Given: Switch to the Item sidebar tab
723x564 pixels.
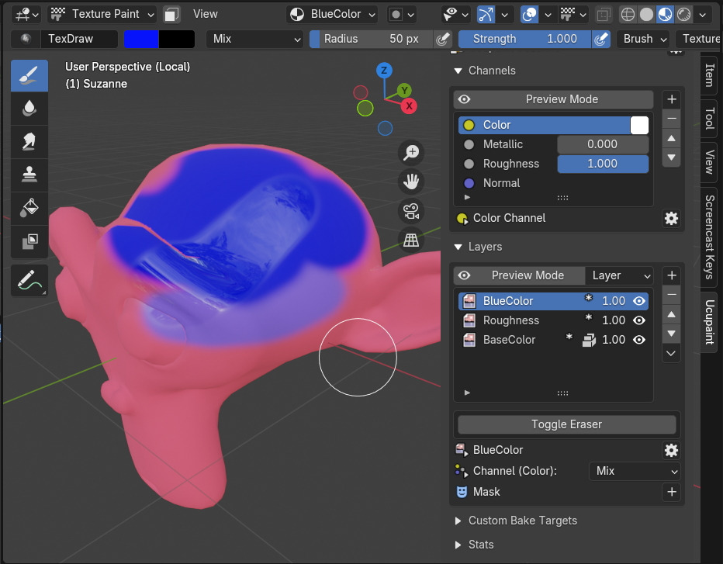Looking at the screenshot, I should (x=709, y=75).
